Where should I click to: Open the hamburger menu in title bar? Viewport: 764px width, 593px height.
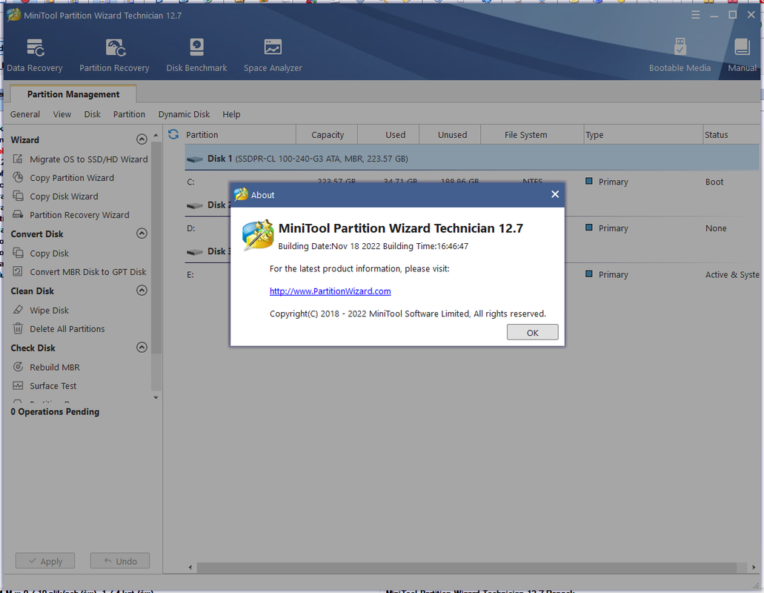pyautogui.click(x=695, y=15)
